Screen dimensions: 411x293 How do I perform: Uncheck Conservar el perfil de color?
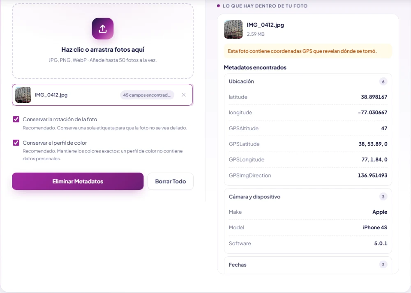[x=16, y=143]
